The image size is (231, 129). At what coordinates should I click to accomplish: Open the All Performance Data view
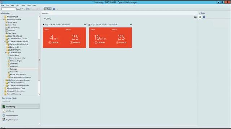click(18, 58)
